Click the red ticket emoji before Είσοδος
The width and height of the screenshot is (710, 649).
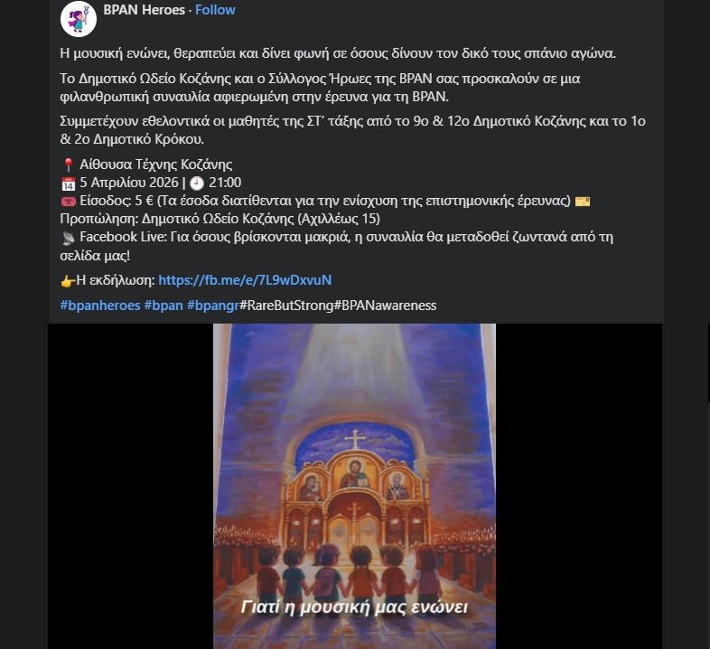click(x=68, y=202)
